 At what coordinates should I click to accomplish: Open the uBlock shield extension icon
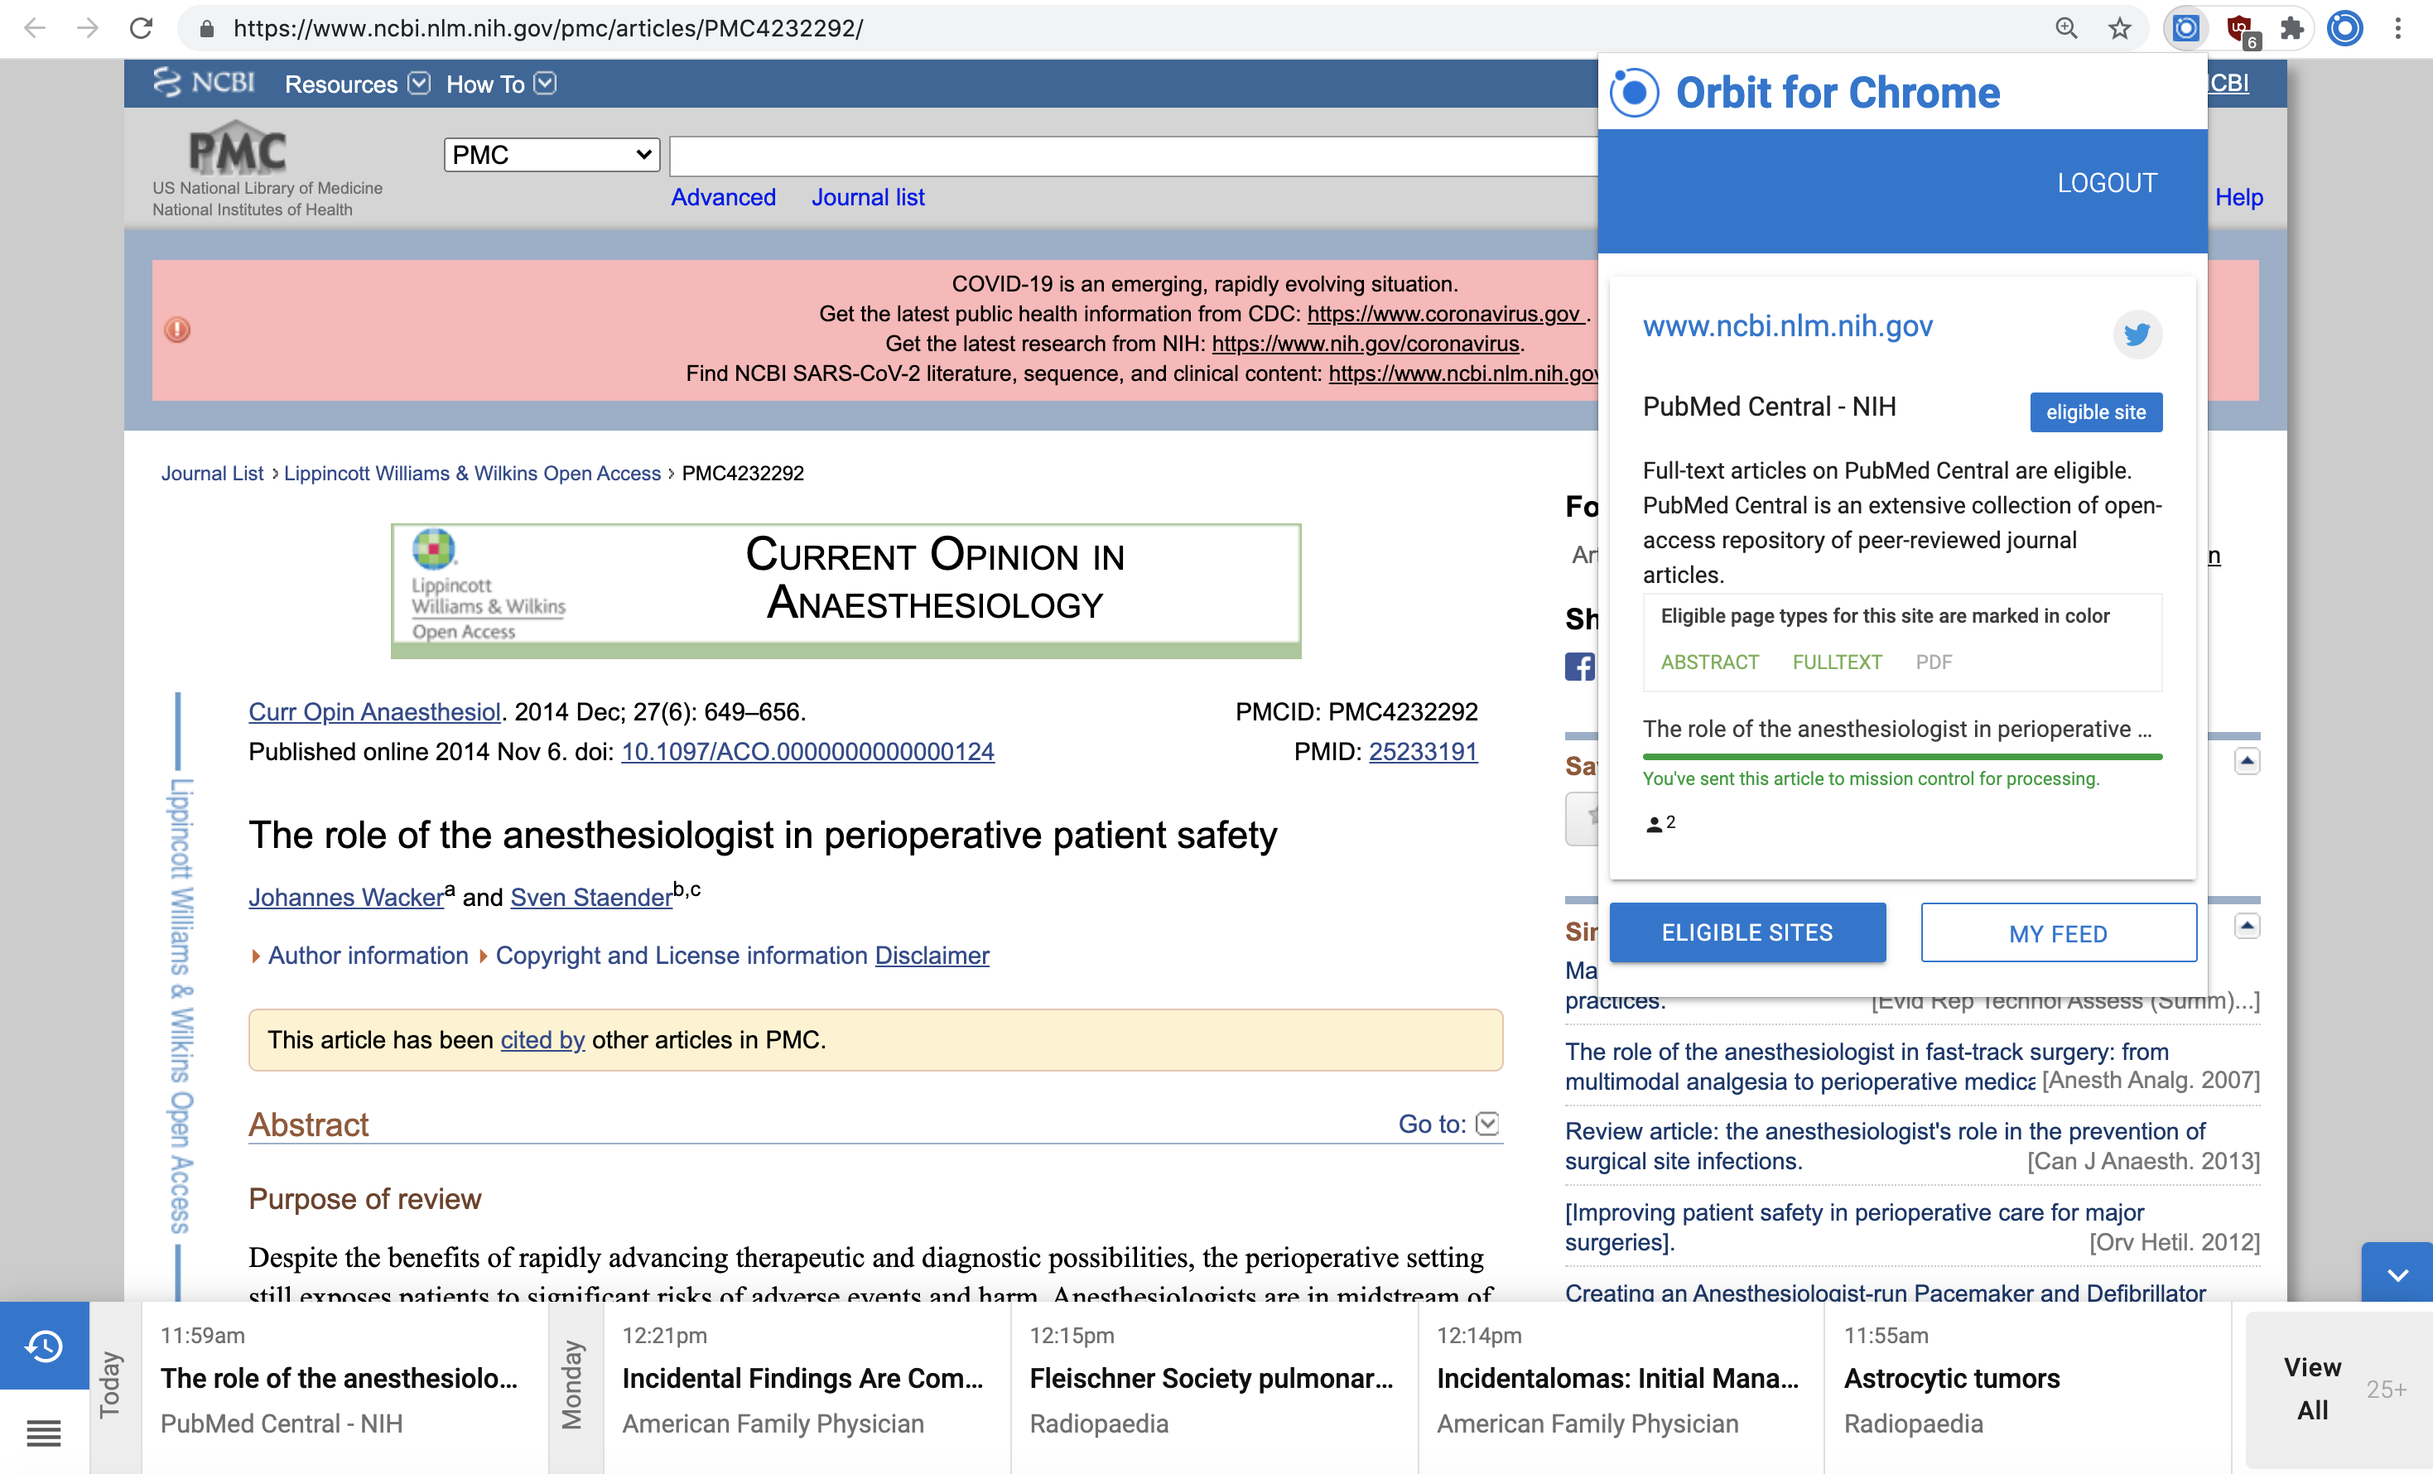[x=2242, y=30]
